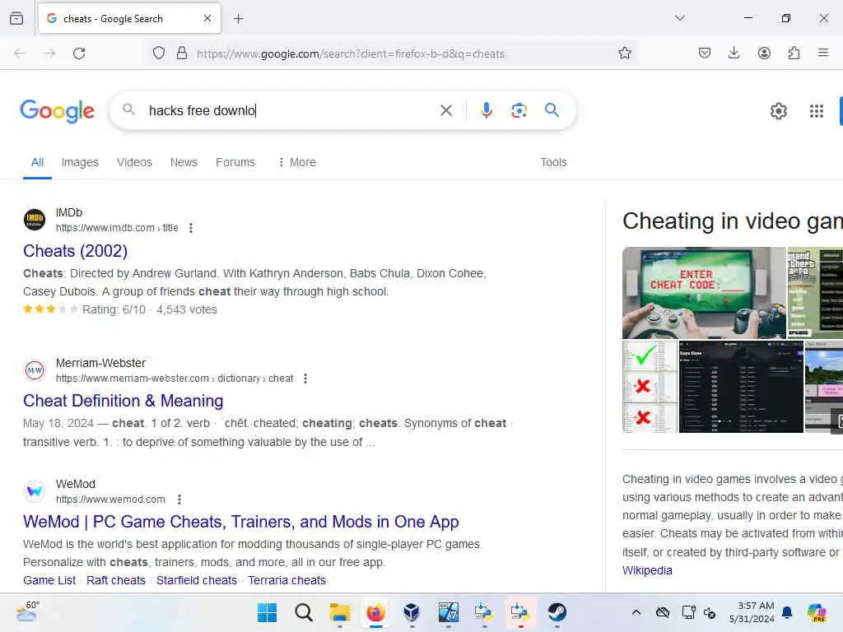Close the cheats Google Search tab
The height and width of the screenshot is (632, 843).
(x=207, y=18)
